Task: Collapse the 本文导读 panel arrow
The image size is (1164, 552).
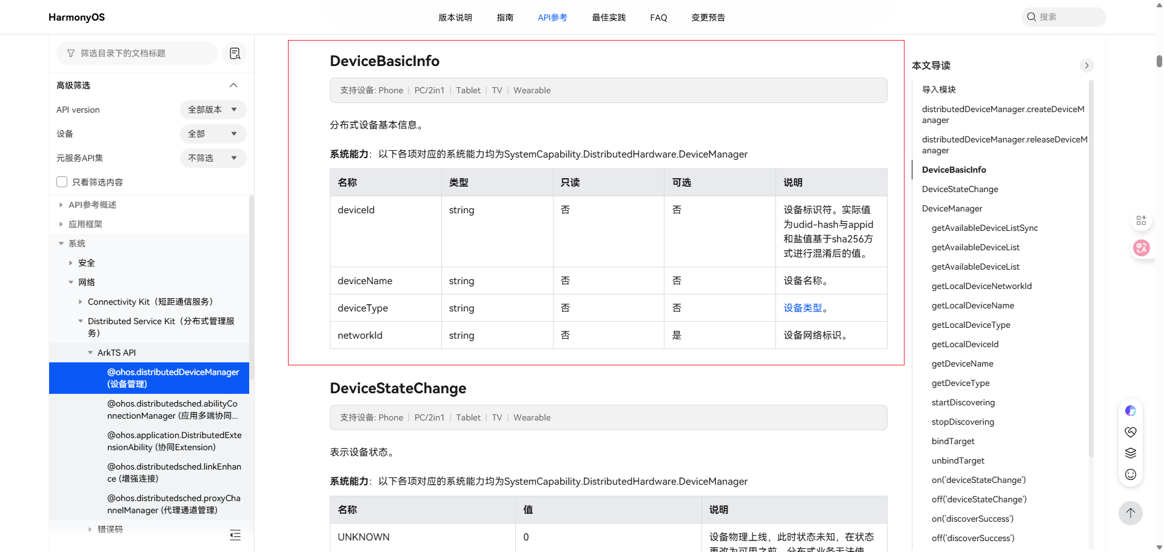Action: (x=1086, y=65)
